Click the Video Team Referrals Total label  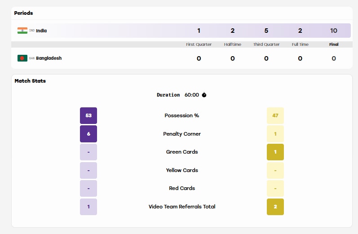pos(182,207)
